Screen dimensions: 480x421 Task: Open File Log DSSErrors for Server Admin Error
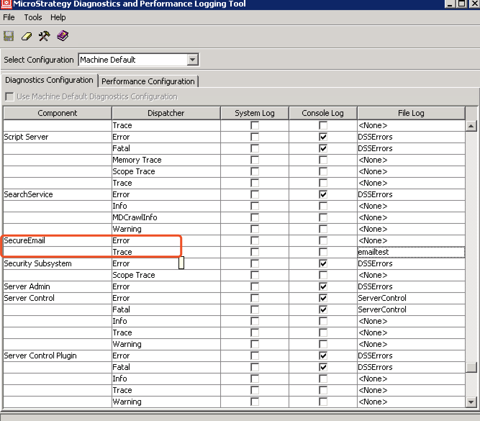point(411,286)
